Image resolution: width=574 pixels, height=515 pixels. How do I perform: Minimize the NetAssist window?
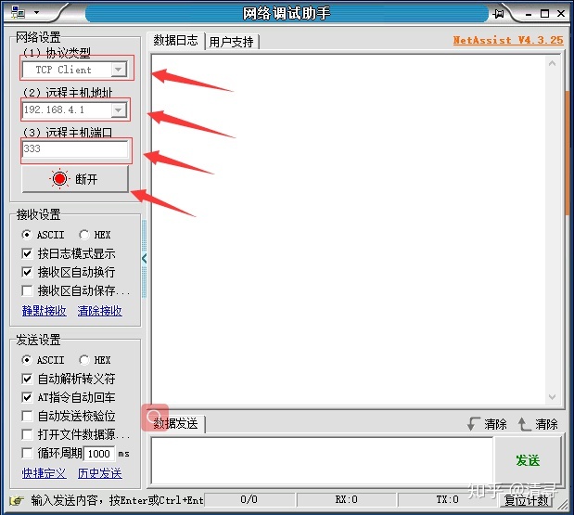[x=529, y=14]
